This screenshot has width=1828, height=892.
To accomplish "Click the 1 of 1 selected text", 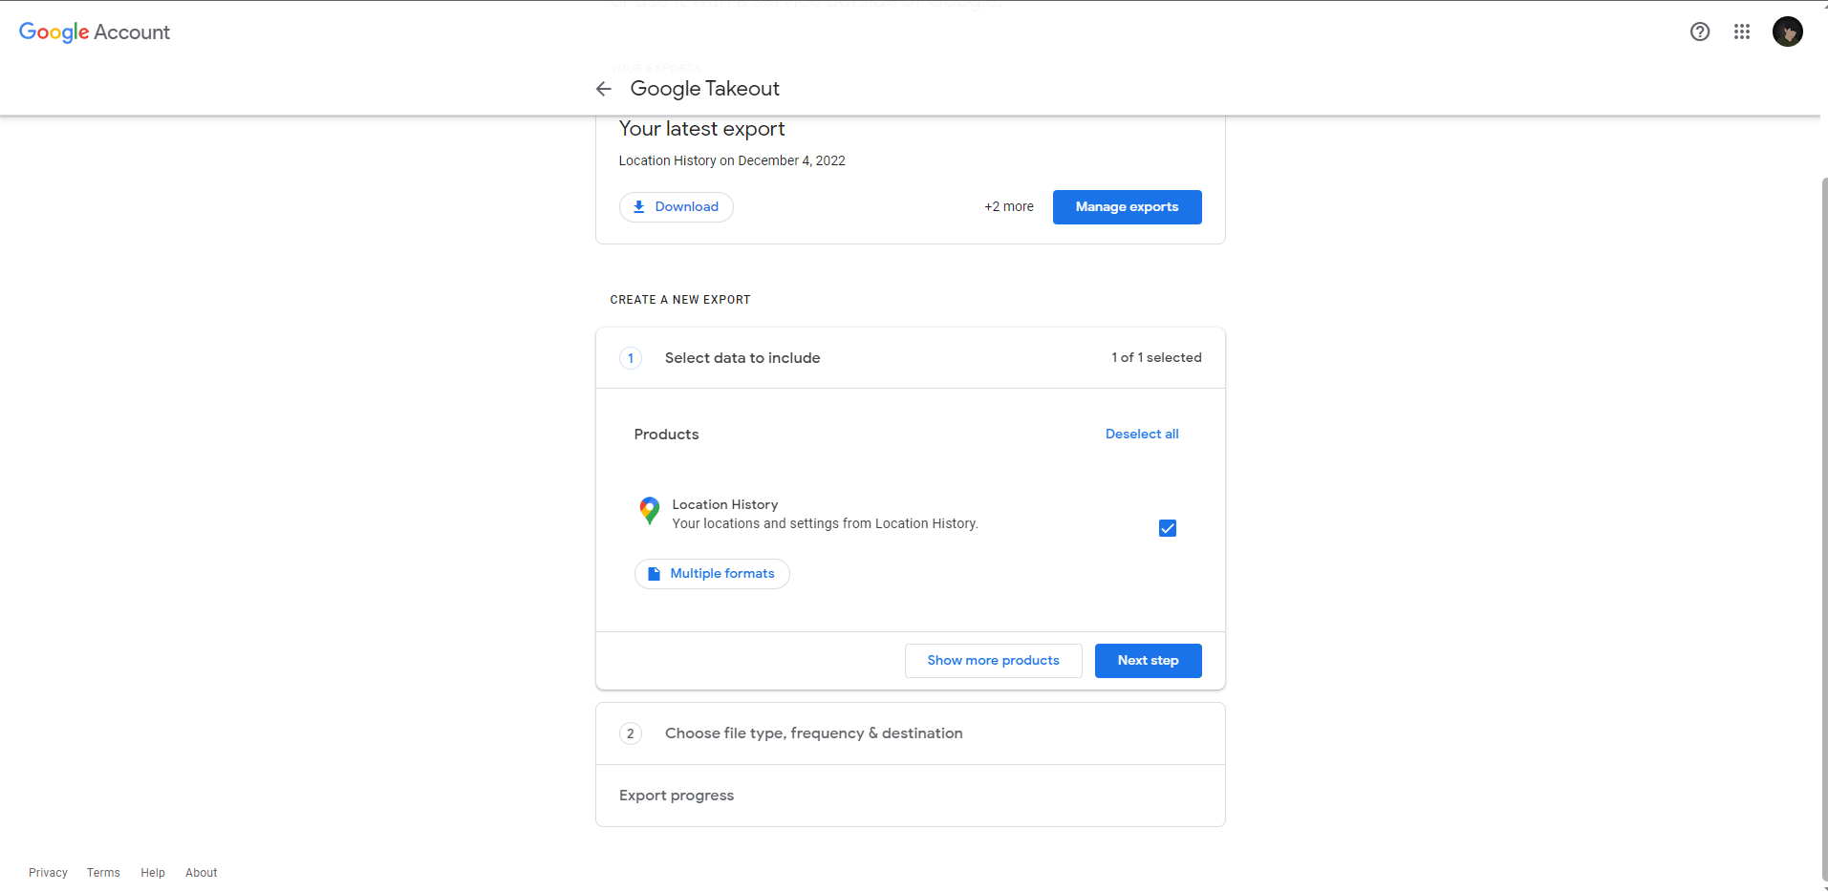I will pyautogui.click(x=1156, y=358).
